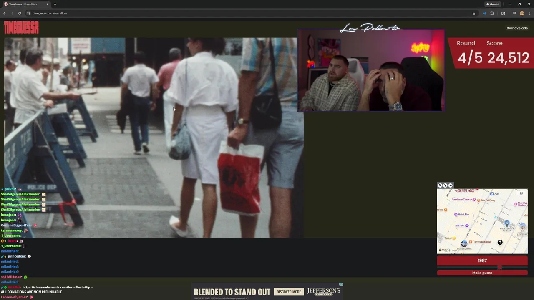The width and height of the screenshot is (534, 300).
Task: Click the first map size arrow icon
Action: [x=440, y=185]
